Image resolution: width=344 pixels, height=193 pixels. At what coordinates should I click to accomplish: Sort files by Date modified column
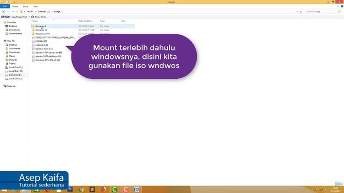(85, 21)
